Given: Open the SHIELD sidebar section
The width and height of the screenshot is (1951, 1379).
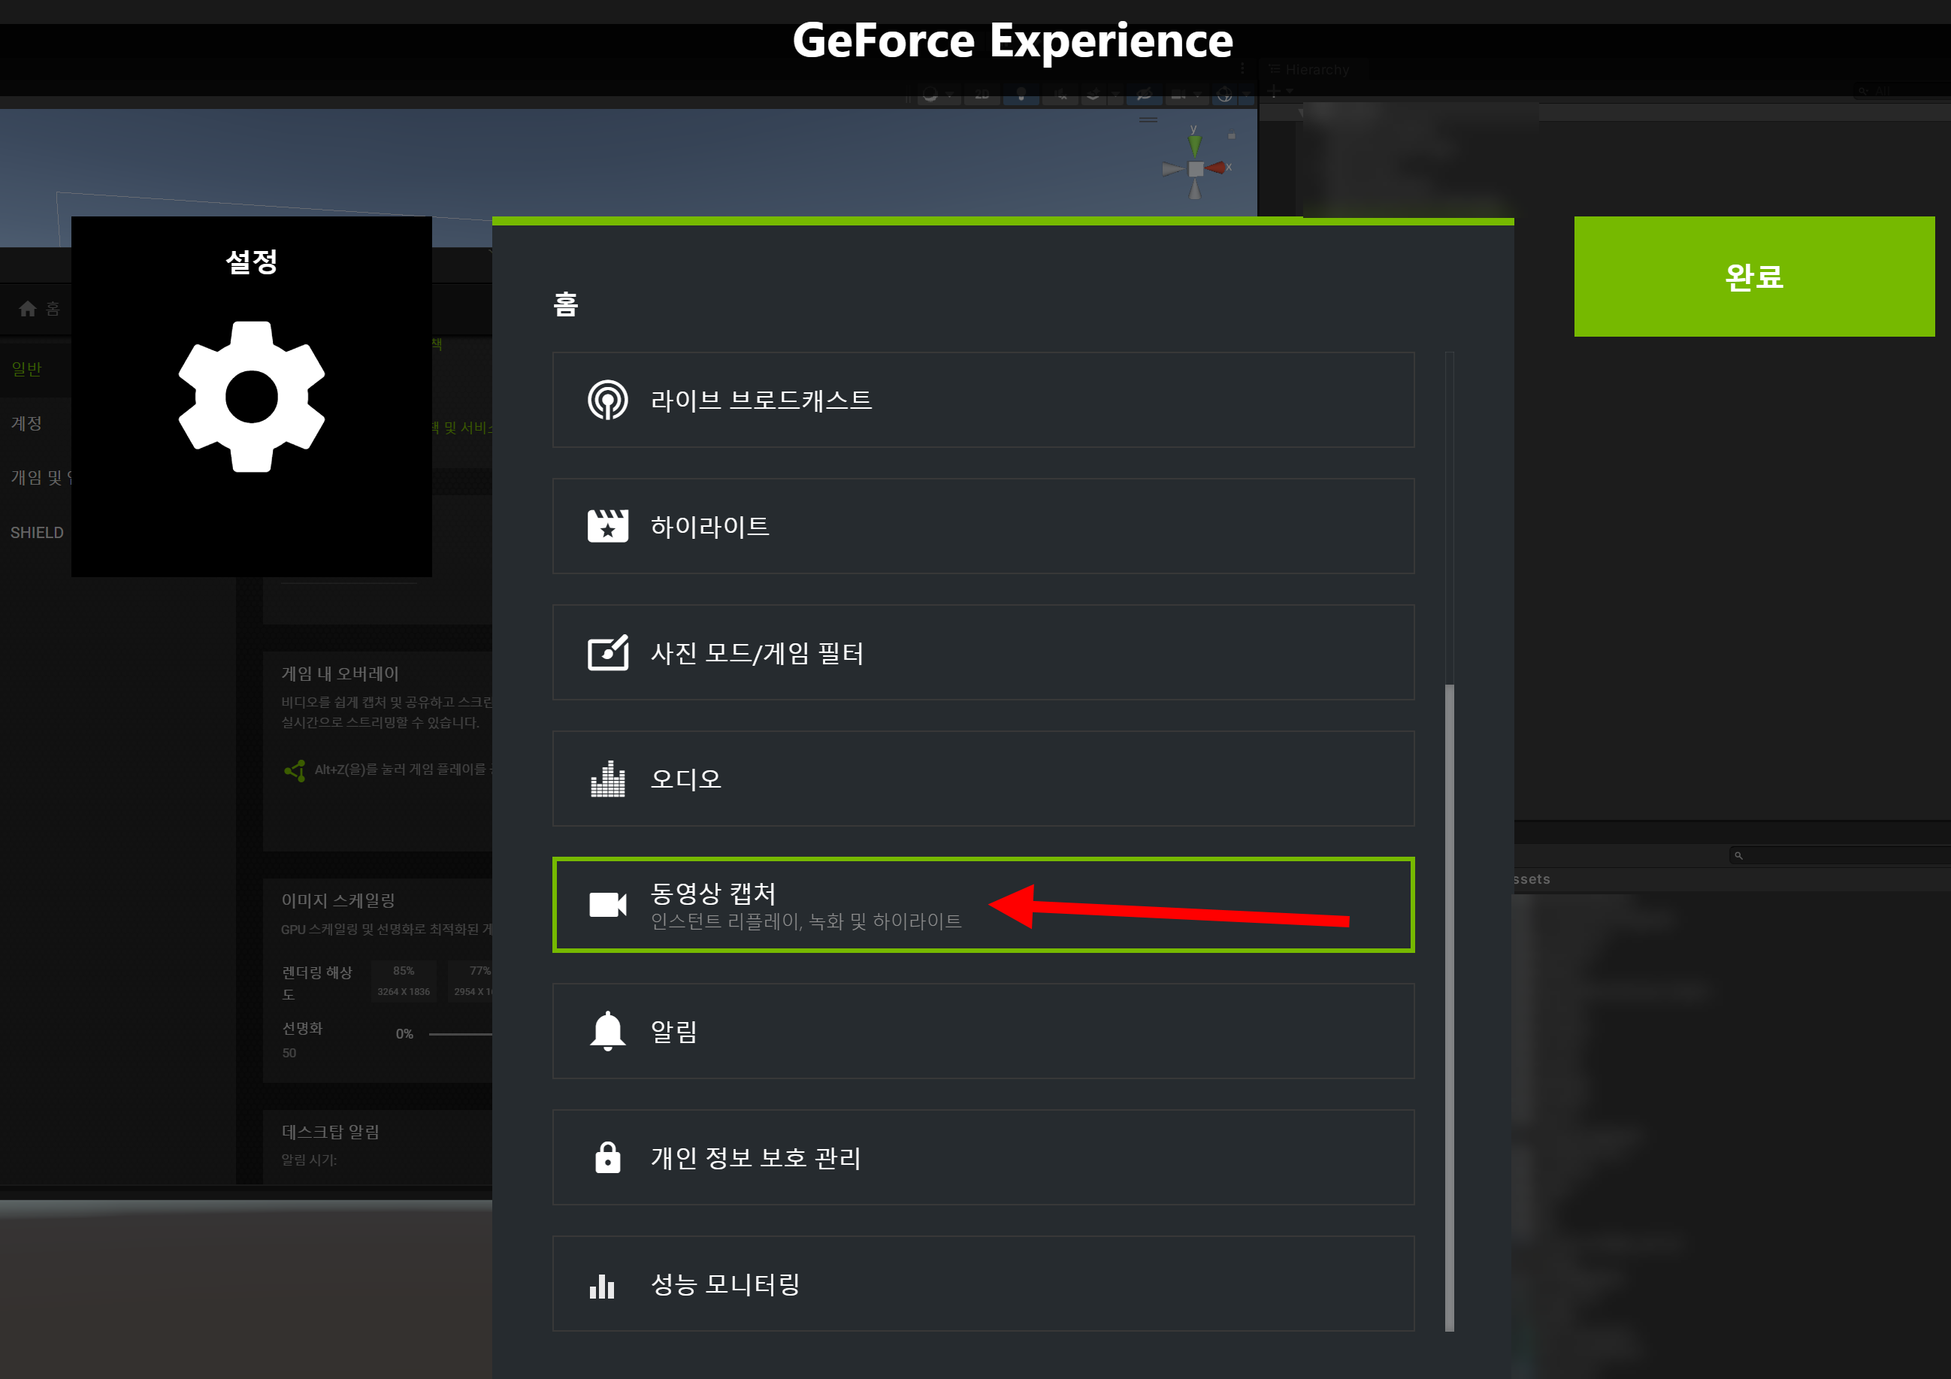Looking at the screenshot, I should (37, 533).
